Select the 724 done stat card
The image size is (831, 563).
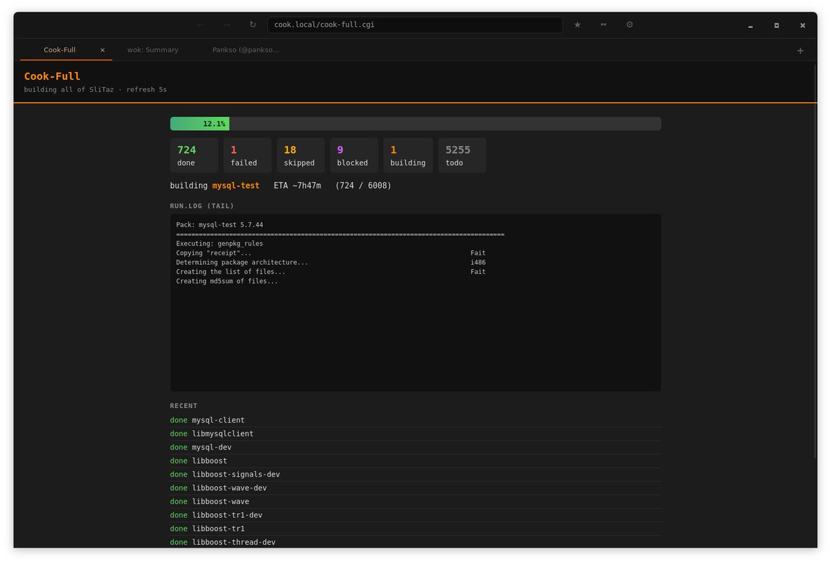[x=194, y=155]
